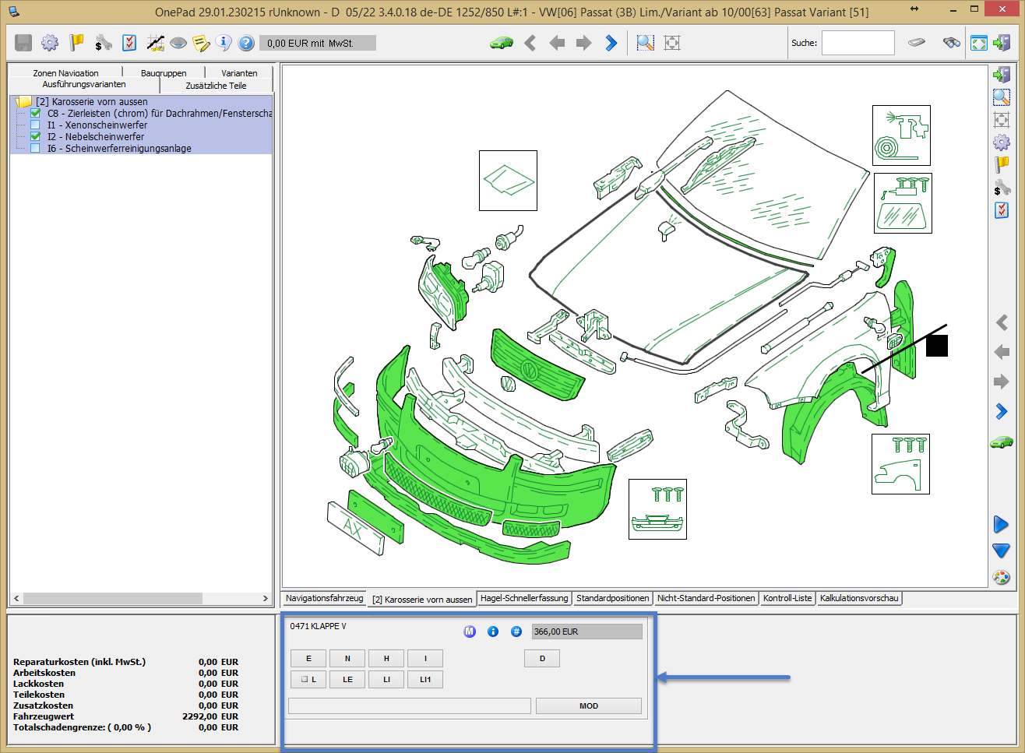
Task: Click the MOD button
Action: point(589,705)
